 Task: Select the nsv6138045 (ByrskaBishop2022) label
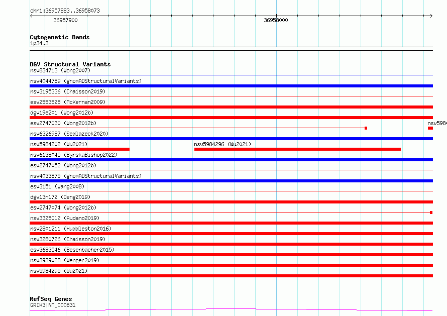pyautogui.click(x=74, y=155)
